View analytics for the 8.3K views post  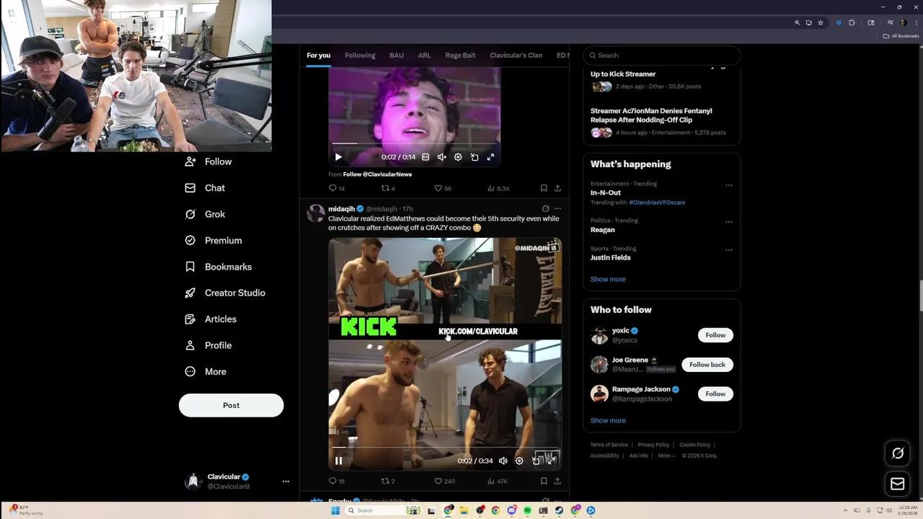pos(498,188)
